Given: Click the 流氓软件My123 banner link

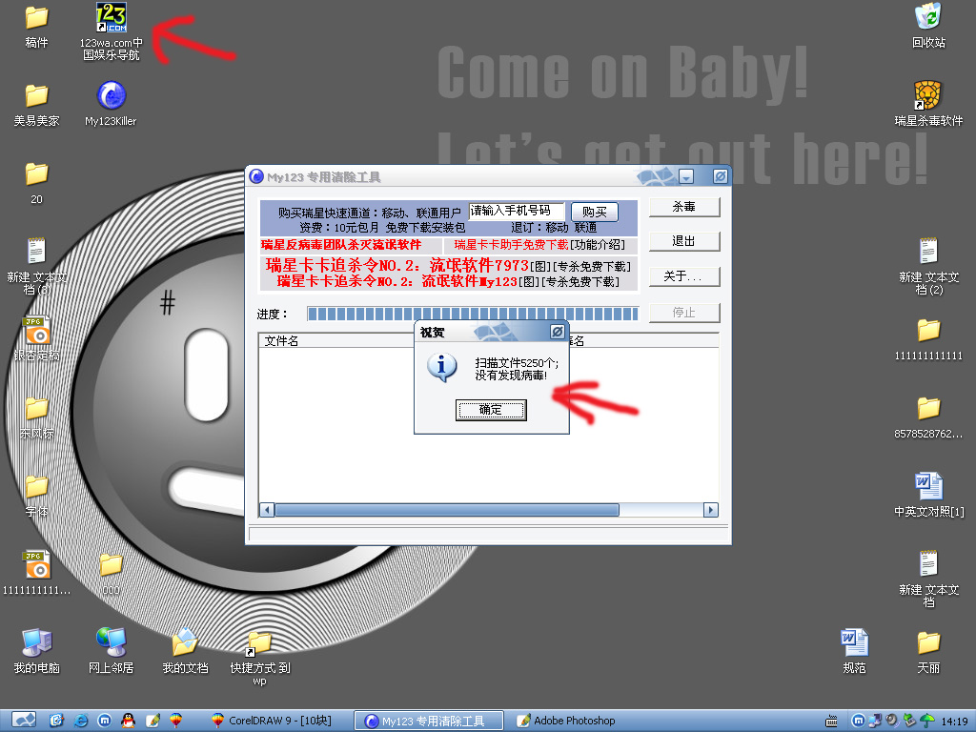Looking at the screenshot, I should [397, 281].
